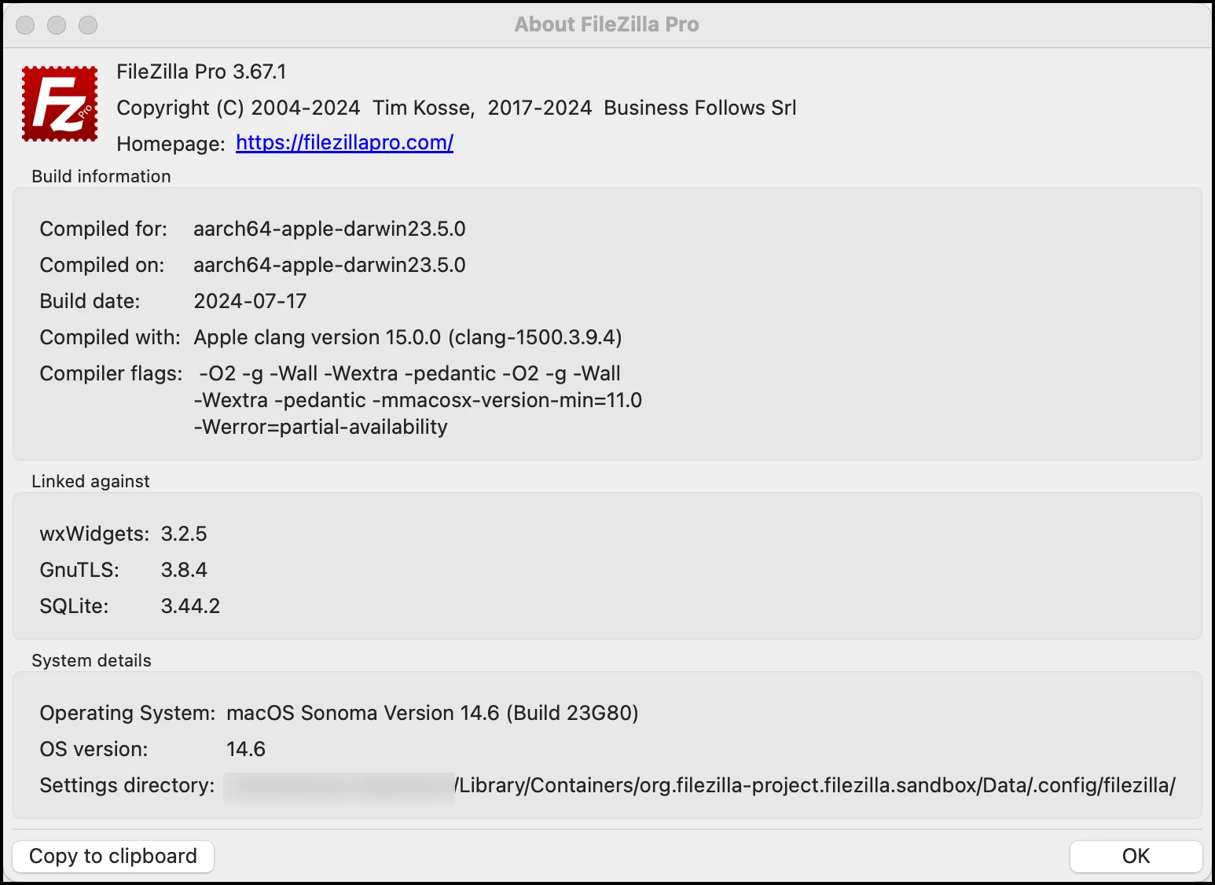Viewport: 1215px width, 885px height.
Task: Click 'macOS Sonoma Version 14.6 (Build 23G80)'
Action: click(432, 713)
